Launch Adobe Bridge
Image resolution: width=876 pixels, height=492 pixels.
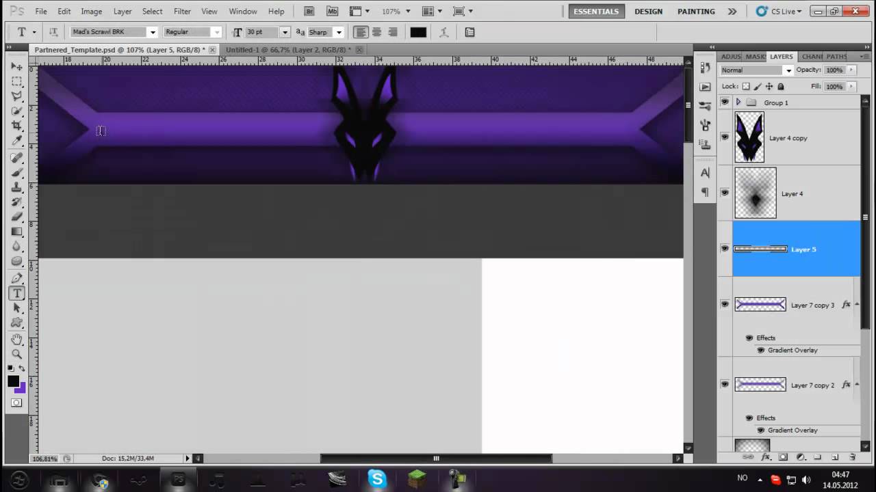point(309,12)
